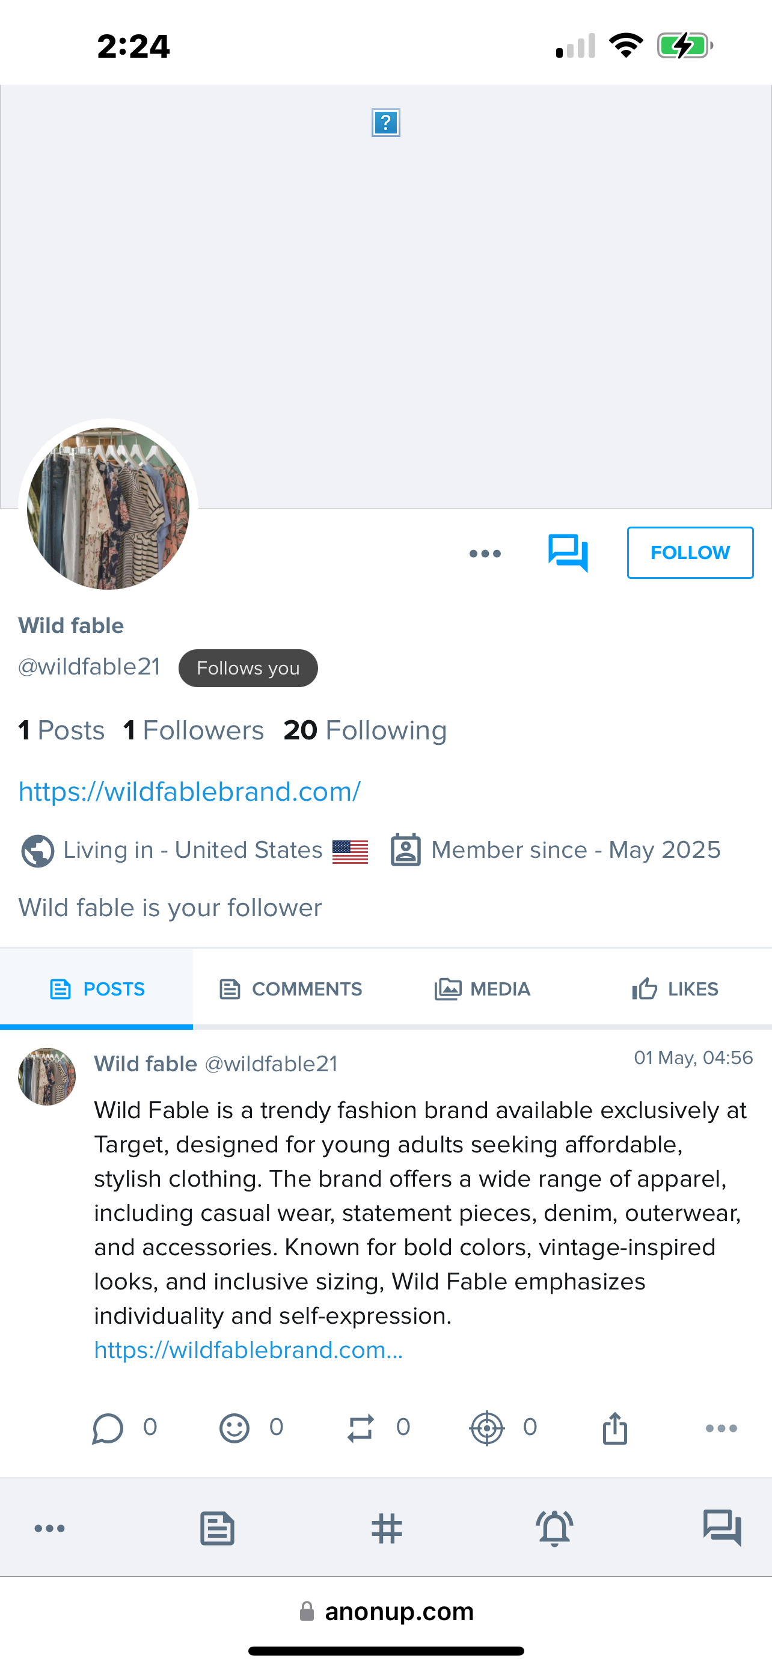Open the post's three-dot more menu
The image size is (772, 1670).
point(721,1428)
